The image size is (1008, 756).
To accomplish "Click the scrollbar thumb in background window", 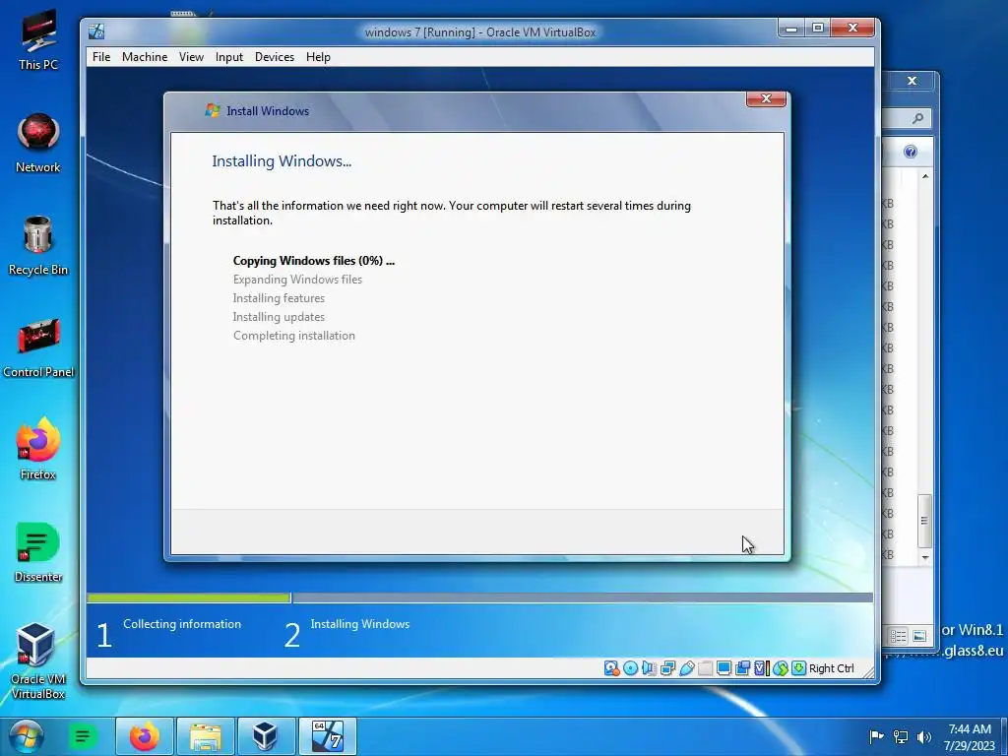I will coord(925,521).
